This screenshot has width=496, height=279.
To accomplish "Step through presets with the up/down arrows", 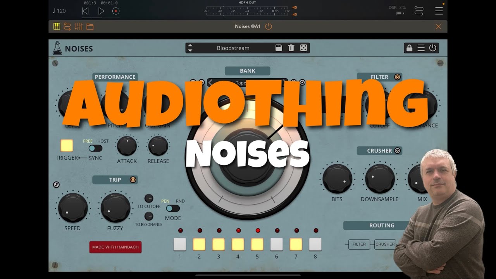I will point(190,48).
